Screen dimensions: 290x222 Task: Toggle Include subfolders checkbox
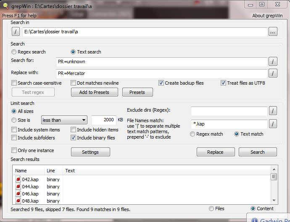pyautogui.click(x=14, y=138)
